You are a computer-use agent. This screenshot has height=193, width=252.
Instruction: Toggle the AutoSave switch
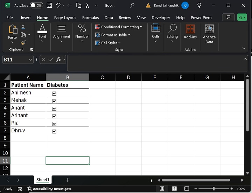point(36,5)
